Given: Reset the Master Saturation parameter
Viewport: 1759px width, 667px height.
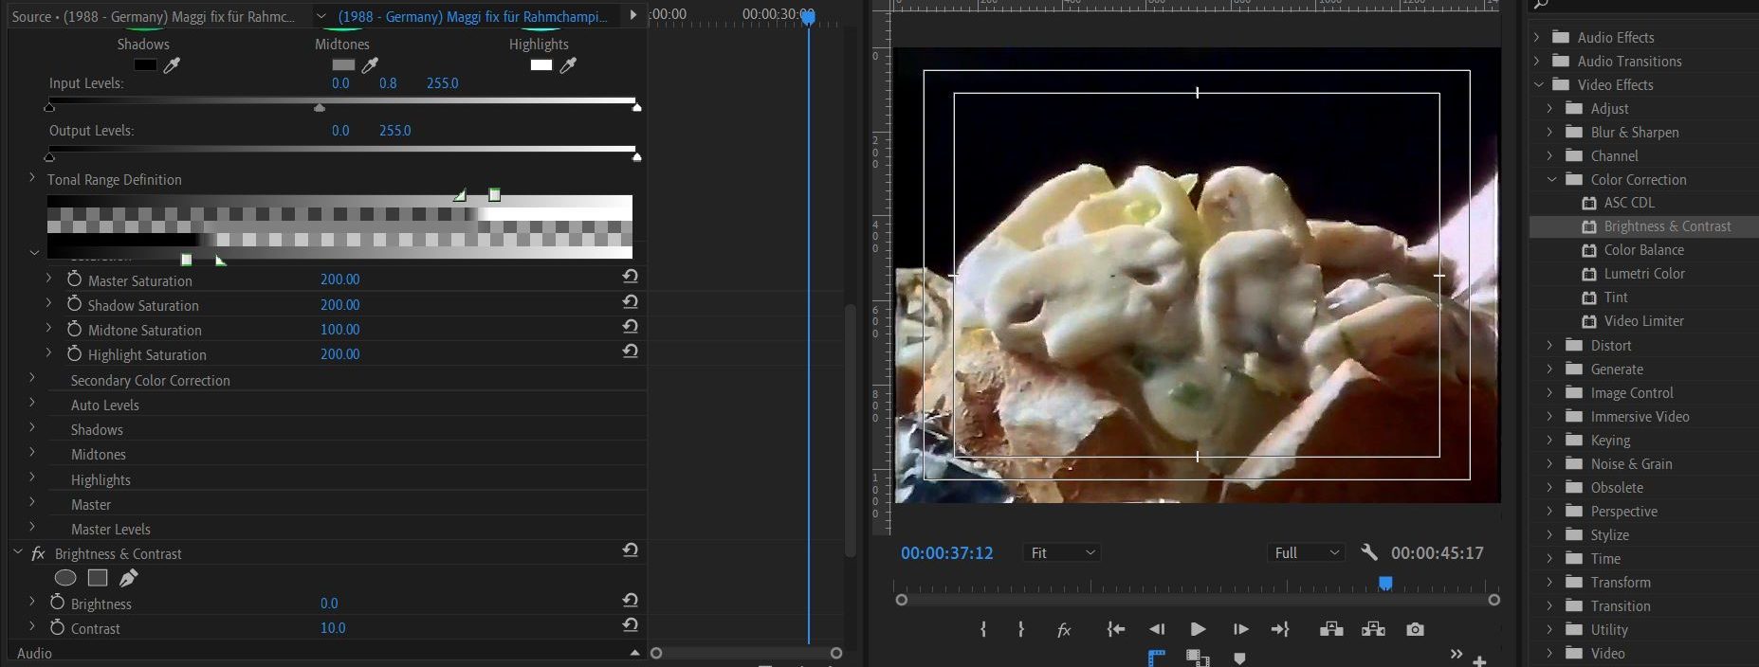Looking at the screenshot, I should coord(630,277).
